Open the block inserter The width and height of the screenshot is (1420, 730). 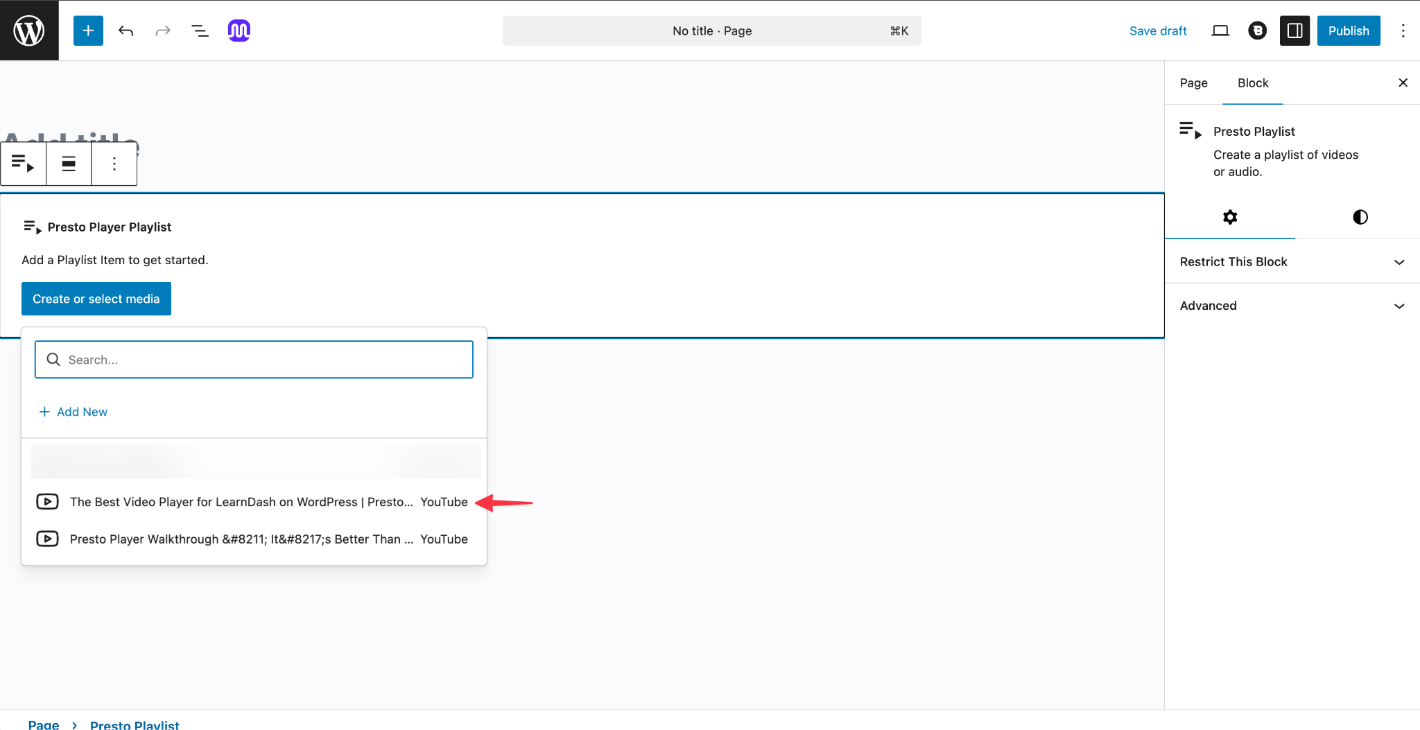tap(87, 30)
